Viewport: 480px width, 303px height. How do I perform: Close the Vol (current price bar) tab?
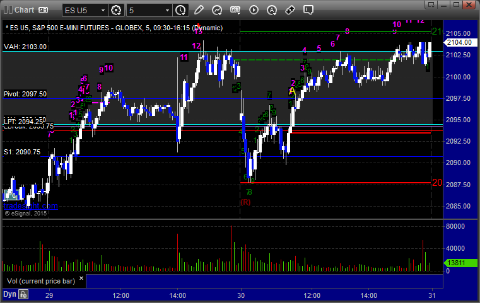(81, 278)
